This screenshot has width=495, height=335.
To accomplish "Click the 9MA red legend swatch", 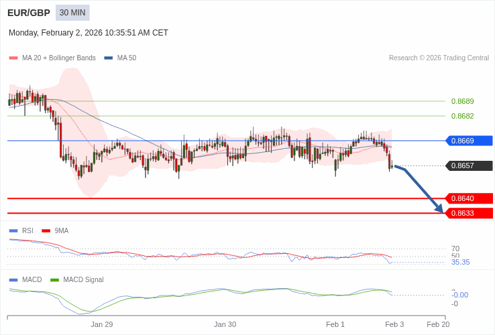I will (x=46, y=231).
